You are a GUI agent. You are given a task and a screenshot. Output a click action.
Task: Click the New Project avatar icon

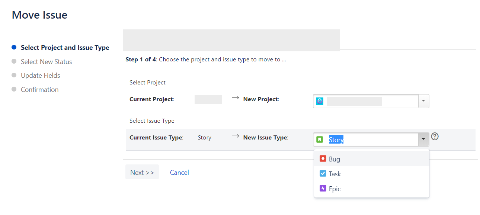(320, 101)
